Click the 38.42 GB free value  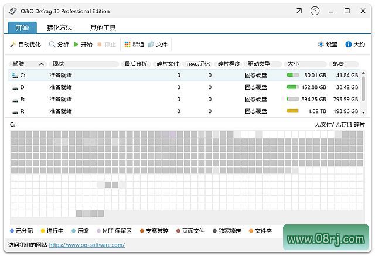[x=347, y=87]
